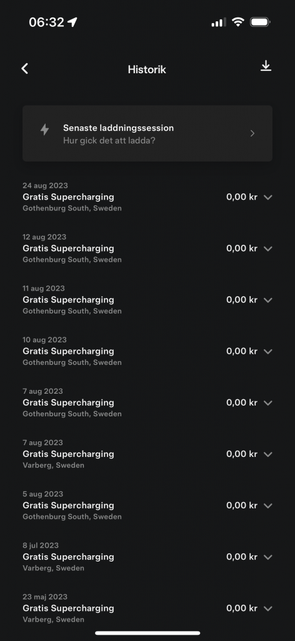
Task: Expand the 23 maj 2023 entry chevron
Action: pos(268,608)
